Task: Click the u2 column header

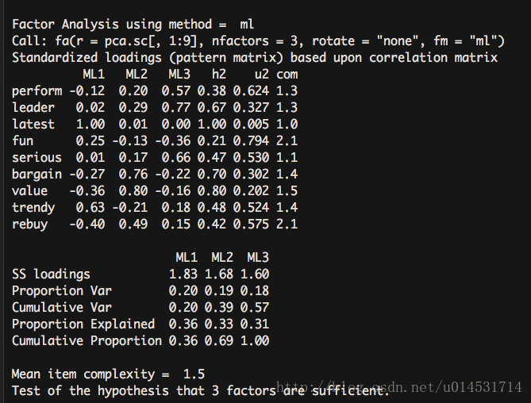Action: coord(262,74)
